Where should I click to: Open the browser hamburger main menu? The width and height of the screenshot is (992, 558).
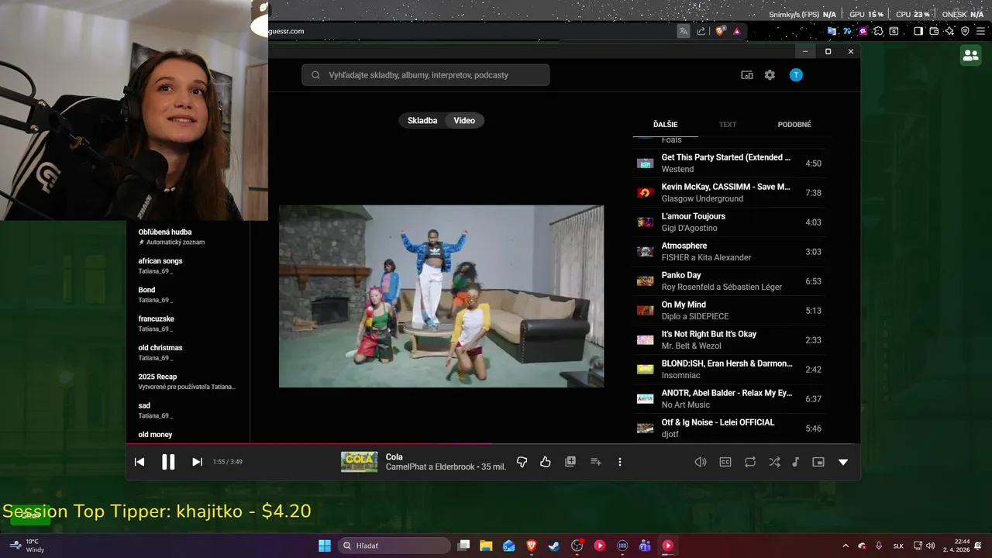tap(980, 31)
